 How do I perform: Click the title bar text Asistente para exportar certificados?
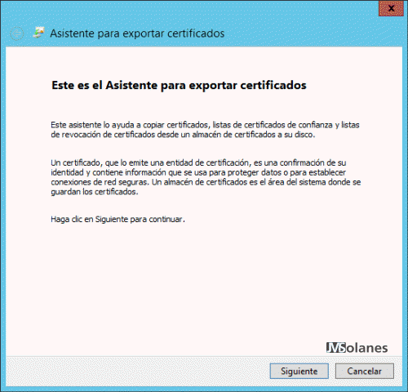click(x=137, y=33)
